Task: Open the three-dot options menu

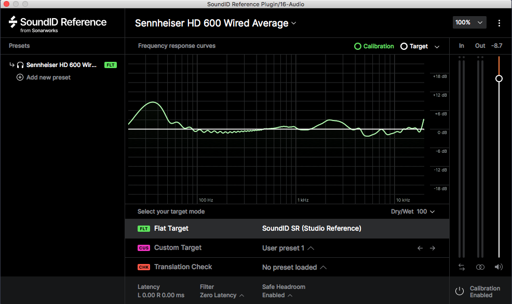Action: pos(499,23)
